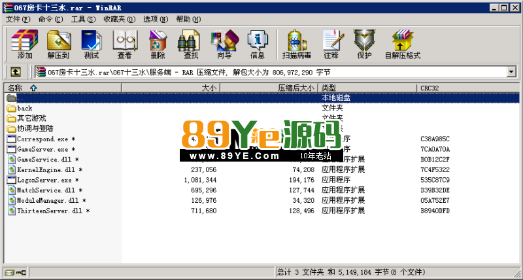Click the 保护 (Protect) archive icon
Screen dimensions: 523x280
(x=364, y=44)
